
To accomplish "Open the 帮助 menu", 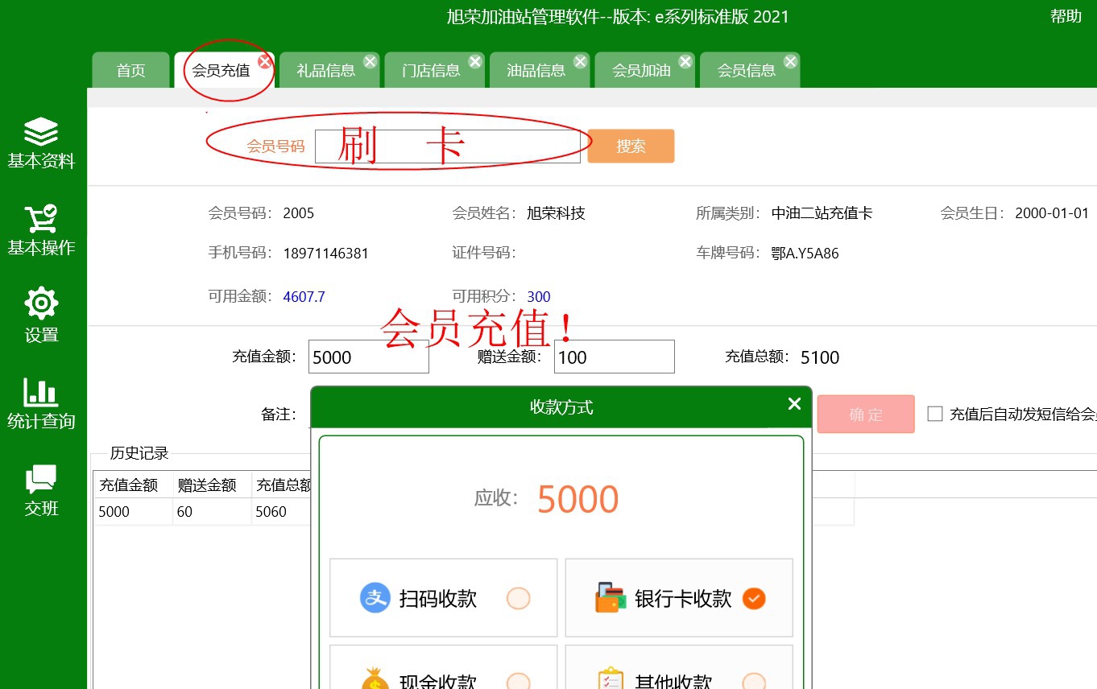I will pos(1066,16).
